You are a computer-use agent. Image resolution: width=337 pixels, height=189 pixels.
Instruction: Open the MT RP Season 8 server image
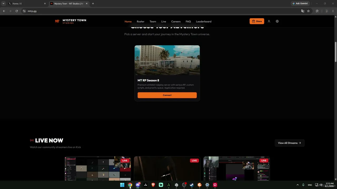[x=167, y=60]
